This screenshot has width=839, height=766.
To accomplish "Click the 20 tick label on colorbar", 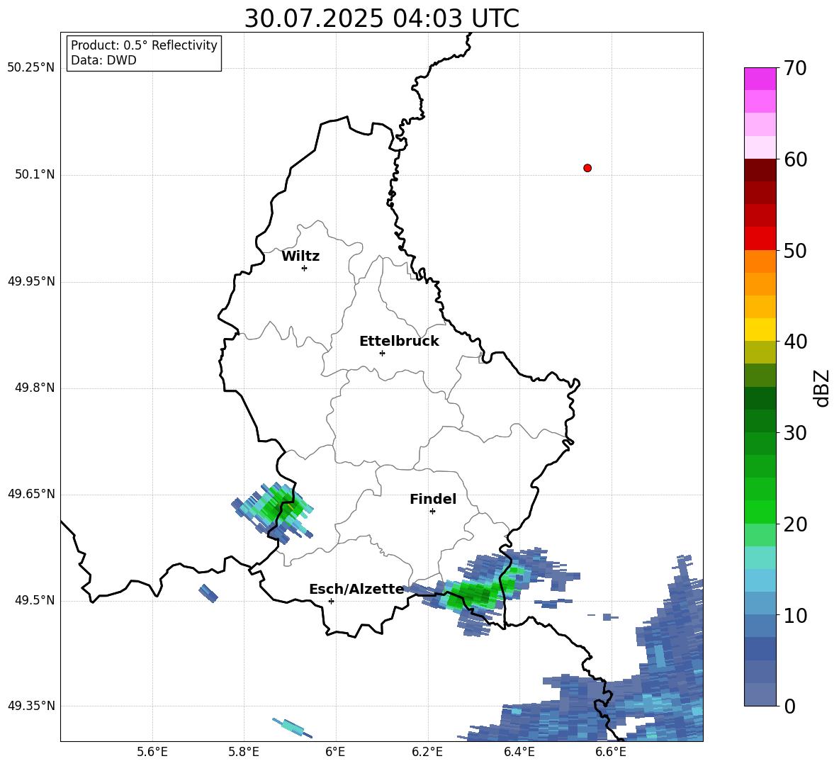I will tap(795, 524).
